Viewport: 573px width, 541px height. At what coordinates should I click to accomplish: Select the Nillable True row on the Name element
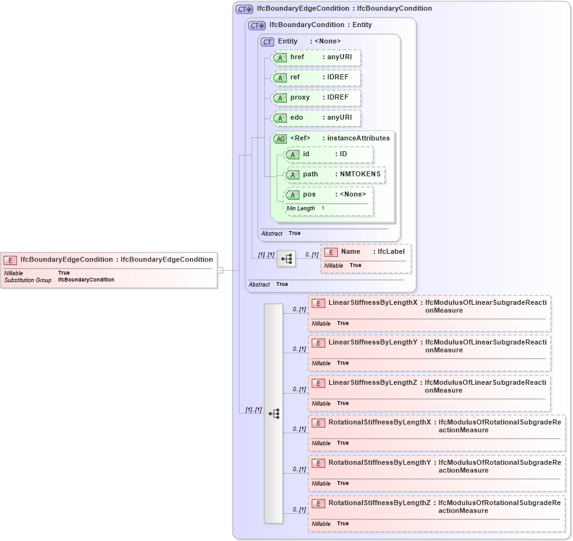(x=344, y=265)
